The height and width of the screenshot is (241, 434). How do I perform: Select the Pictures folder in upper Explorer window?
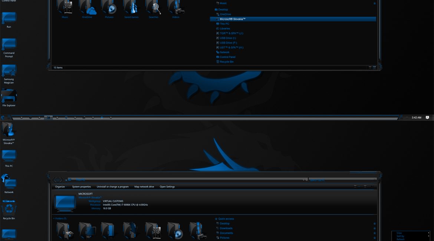pos(109,9)
